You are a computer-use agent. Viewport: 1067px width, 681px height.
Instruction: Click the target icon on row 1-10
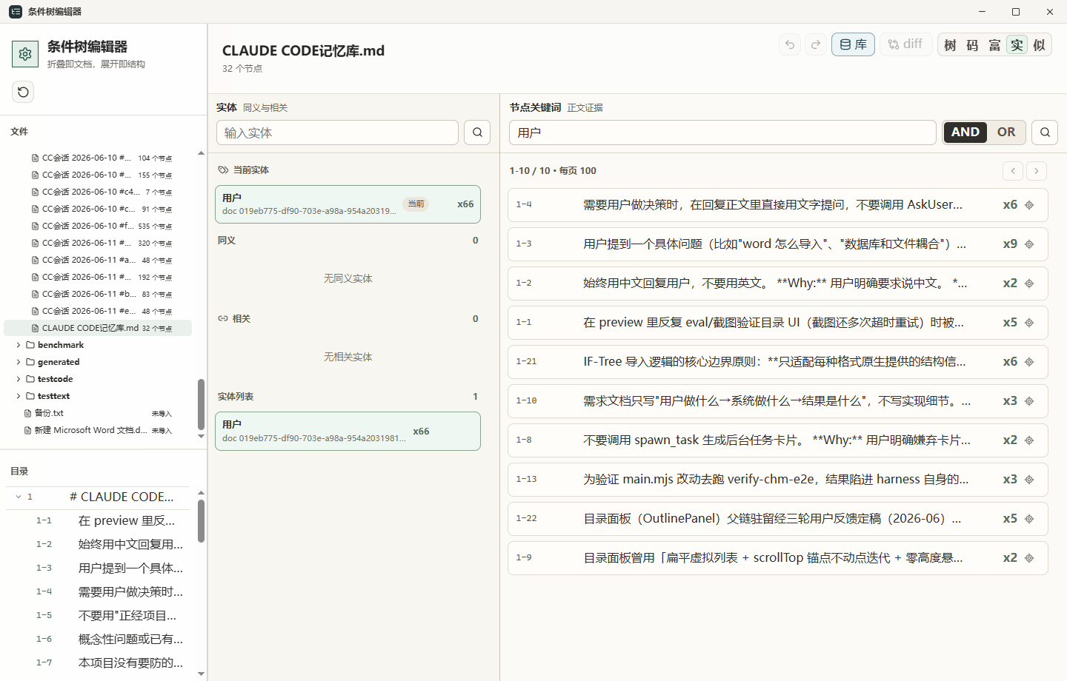pos(1029,401)
